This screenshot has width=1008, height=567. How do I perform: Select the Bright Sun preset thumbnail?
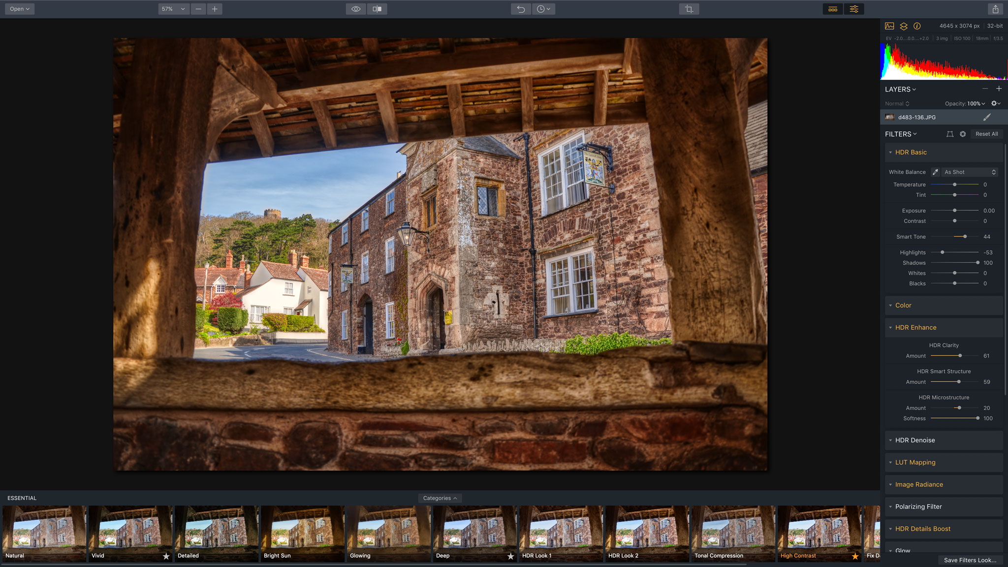point(302,532)
